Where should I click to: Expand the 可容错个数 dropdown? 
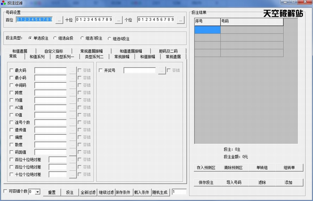tap(38, 192)
